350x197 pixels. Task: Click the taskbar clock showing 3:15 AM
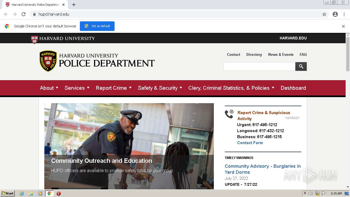coord(336,193)
